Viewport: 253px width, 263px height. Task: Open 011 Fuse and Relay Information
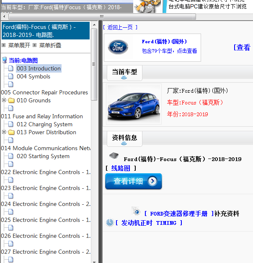point(42,116)
